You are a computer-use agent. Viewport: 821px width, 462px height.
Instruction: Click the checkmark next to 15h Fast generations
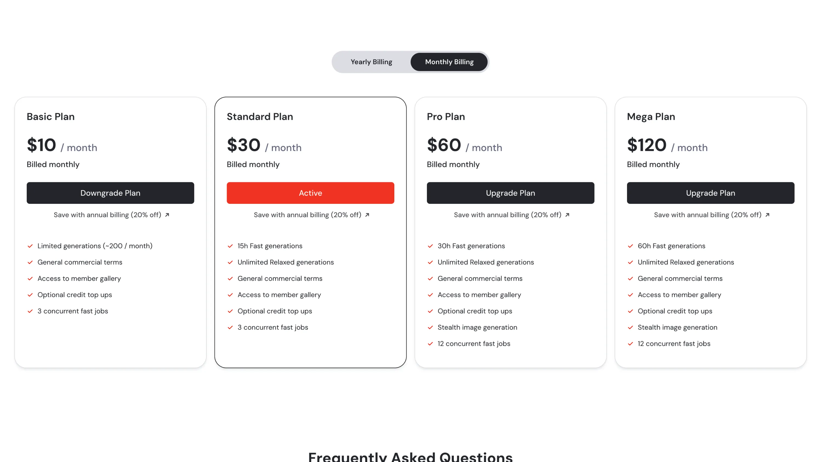click(x=230, y=246)
